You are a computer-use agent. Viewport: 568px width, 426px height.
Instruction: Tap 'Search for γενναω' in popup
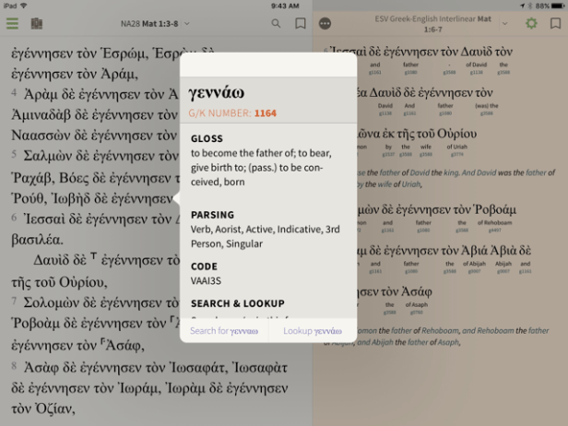pos(224,330)
